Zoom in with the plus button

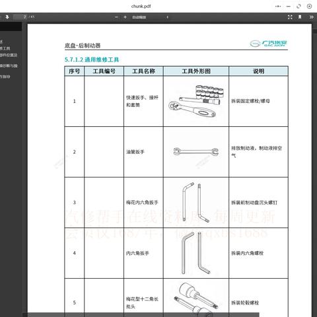pyautogui.click(x=125, y=17)
